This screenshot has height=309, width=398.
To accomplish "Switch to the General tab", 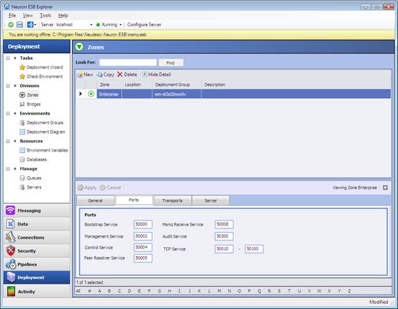I will 96,201.
